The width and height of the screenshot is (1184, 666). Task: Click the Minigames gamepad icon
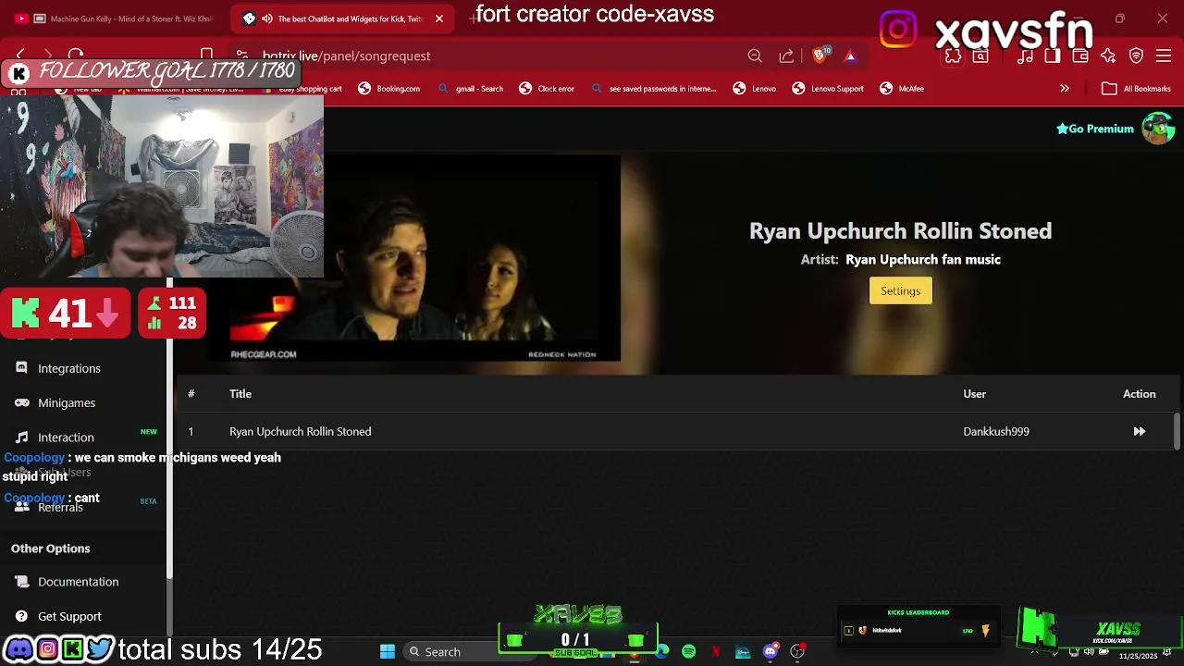21,402
